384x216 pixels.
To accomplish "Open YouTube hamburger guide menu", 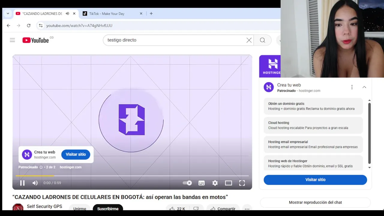I will point(12,40).
